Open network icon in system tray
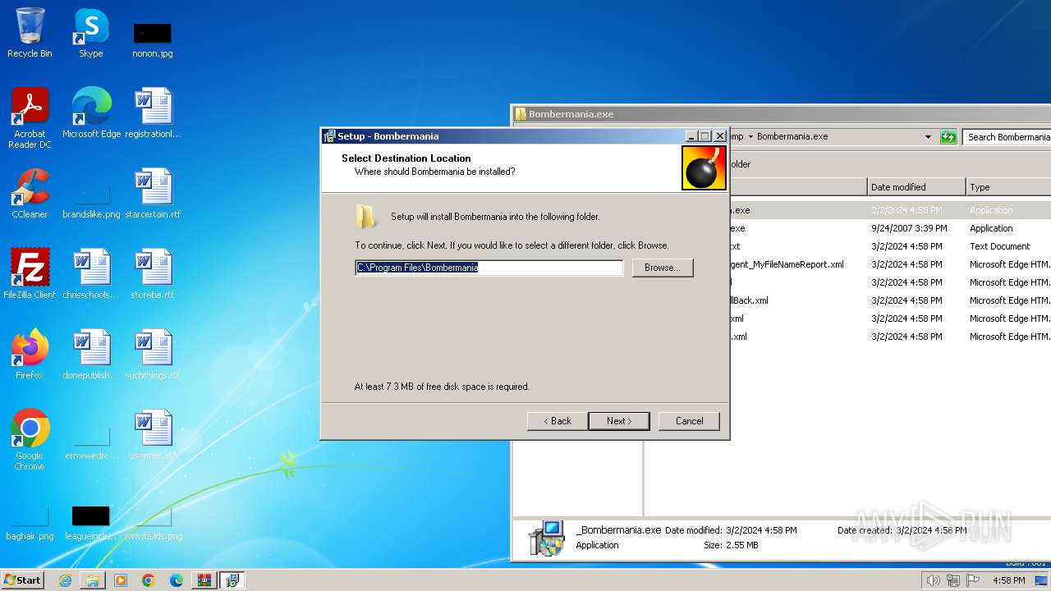The width and height of the screenshot is (1051, 591). point(953,580)
